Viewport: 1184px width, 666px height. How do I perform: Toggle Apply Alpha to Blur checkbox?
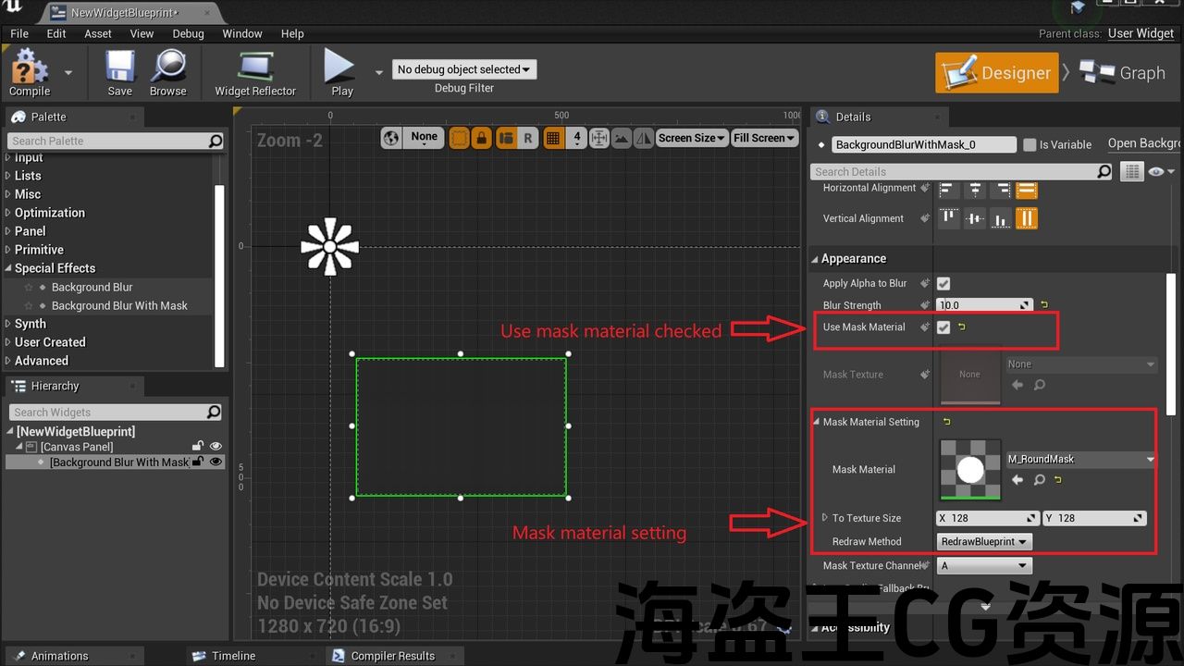point(943,284)
